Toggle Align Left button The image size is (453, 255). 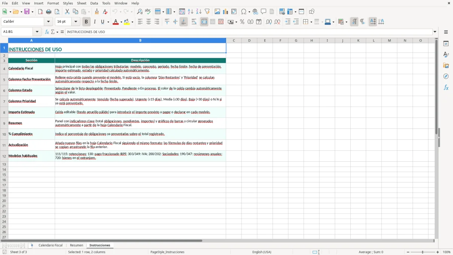tap(140, 22)
